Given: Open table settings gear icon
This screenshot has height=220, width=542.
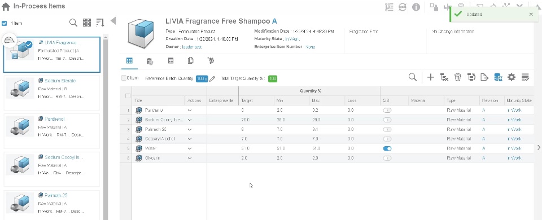Looking at the screenshot, I should [512, 77].
